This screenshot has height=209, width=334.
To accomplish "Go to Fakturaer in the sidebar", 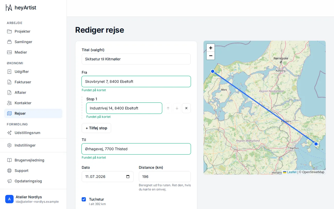I will tap(33, 82).
